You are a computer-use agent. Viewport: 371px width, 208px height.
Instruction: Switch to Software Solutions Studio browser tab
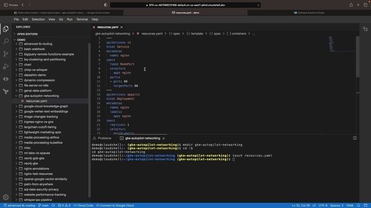pyautogui.click(x=309, y=13)
